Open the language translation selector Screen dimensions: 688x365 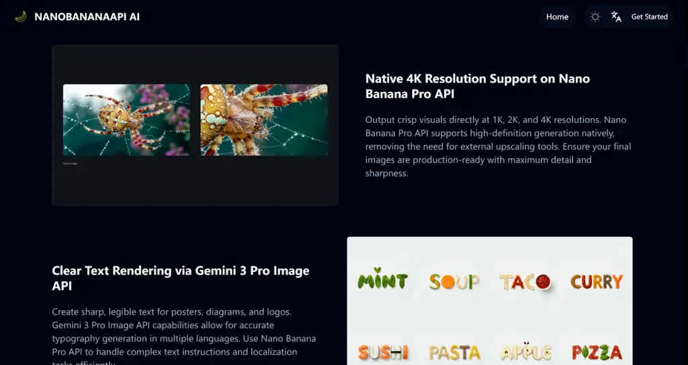[x=616, y=17]
